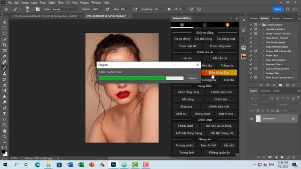Click the Phẳng quần áo button

(x=220, y=153)
